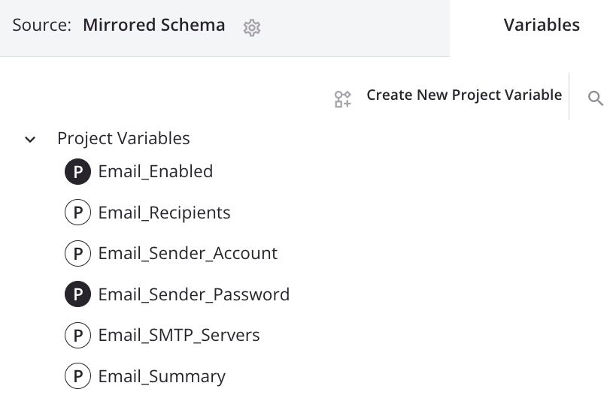Click the P icon next to Email_Recipients

[x=77, y=213]
